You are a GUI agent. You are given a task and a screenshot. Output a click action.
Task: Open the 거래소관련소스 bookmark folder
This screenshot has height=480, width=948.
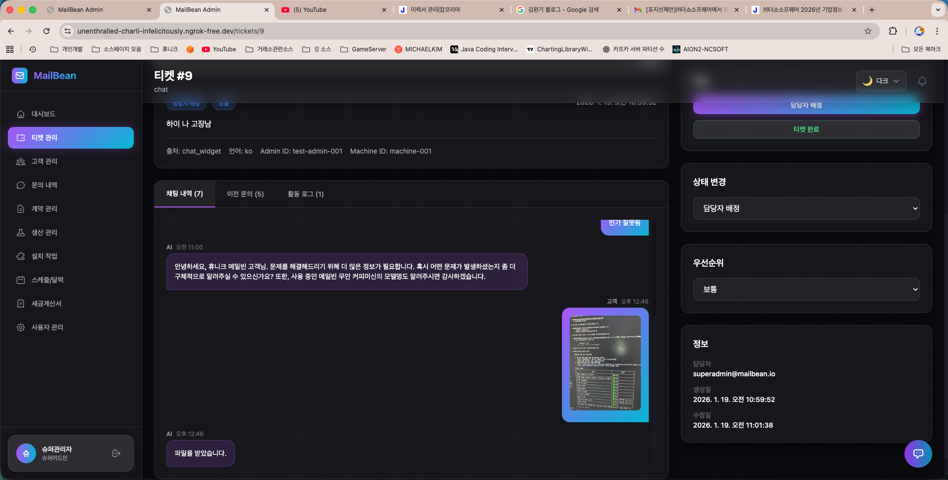pyautogui.click(x=269, y=49)
